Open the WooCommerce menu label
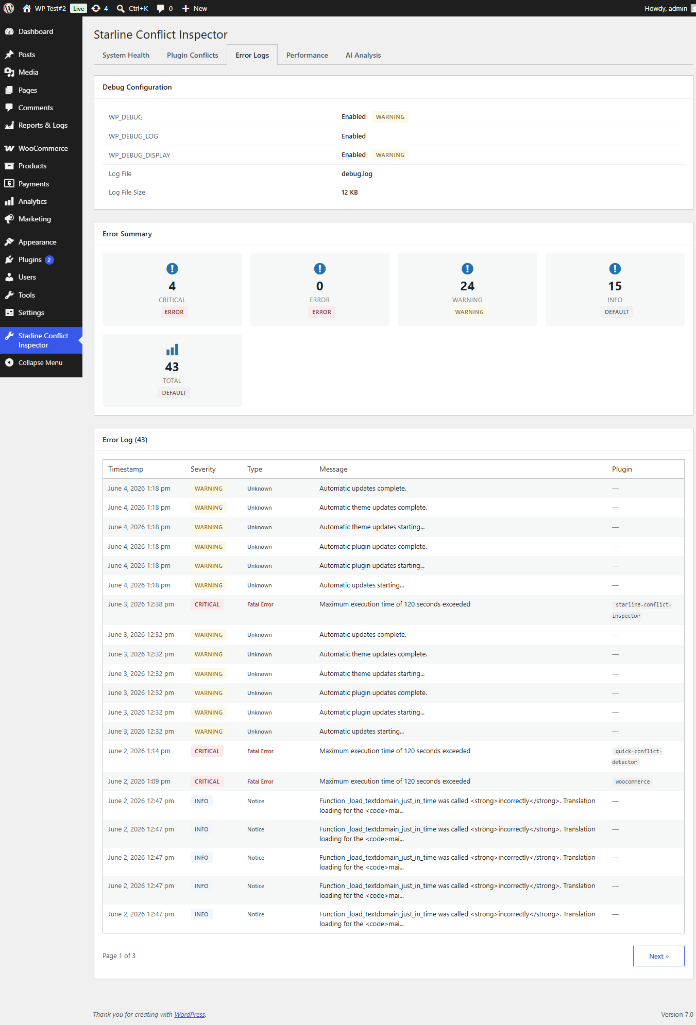The image size is (696, 1025). (x=43, y=148)
